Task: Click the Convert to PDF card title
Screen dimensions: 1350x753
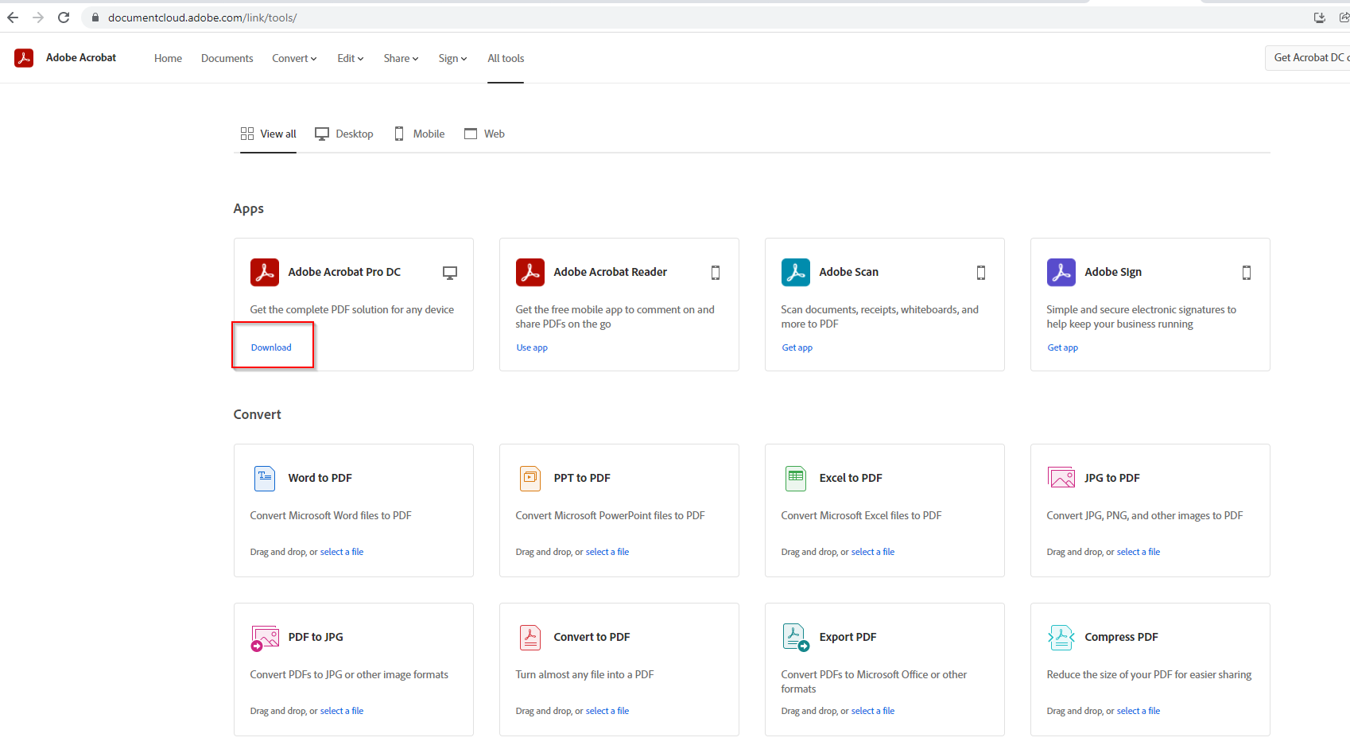Action: pos(592,637)
